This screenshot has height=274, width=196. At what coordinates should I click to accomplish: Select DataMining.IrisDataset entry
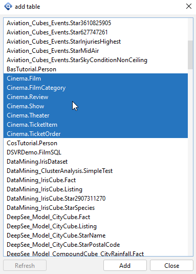(x=96, y=162)
